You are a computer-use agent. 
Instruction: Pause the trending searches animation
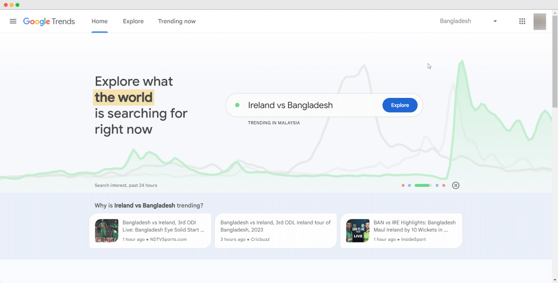(456, 185)
